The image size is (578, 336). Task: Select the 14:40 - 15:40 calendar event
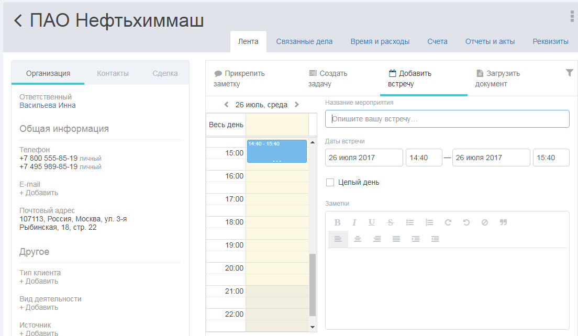click(277, 151)
